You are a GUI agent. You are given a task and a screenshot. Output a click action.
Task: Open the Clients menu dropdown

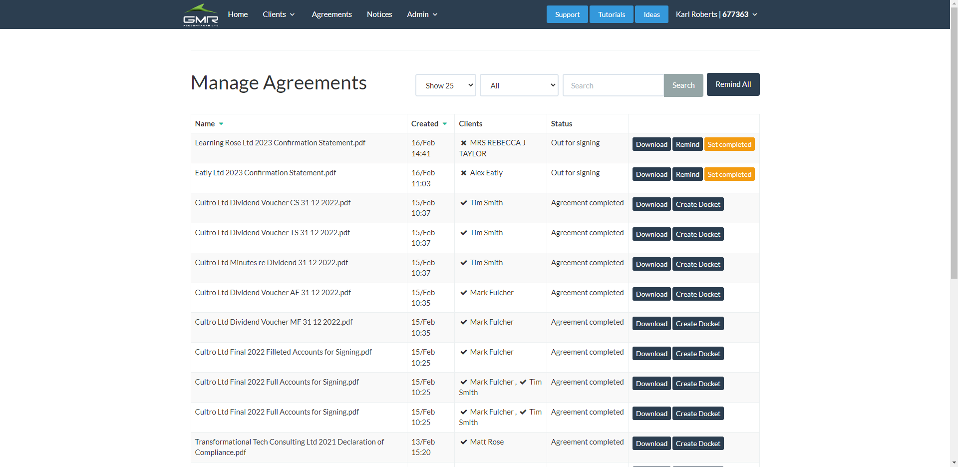(x=279, y=14)
